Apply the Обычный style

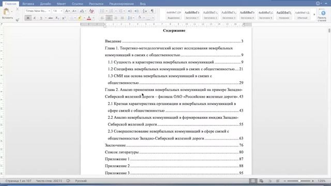click(302, 14)
